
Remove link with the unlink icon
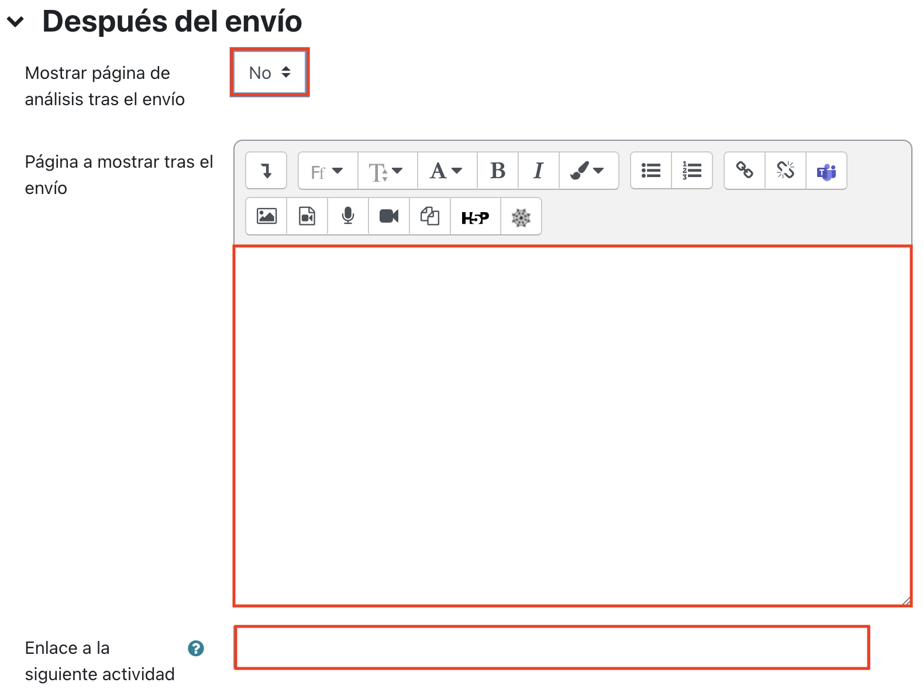(x=786, y=171)
